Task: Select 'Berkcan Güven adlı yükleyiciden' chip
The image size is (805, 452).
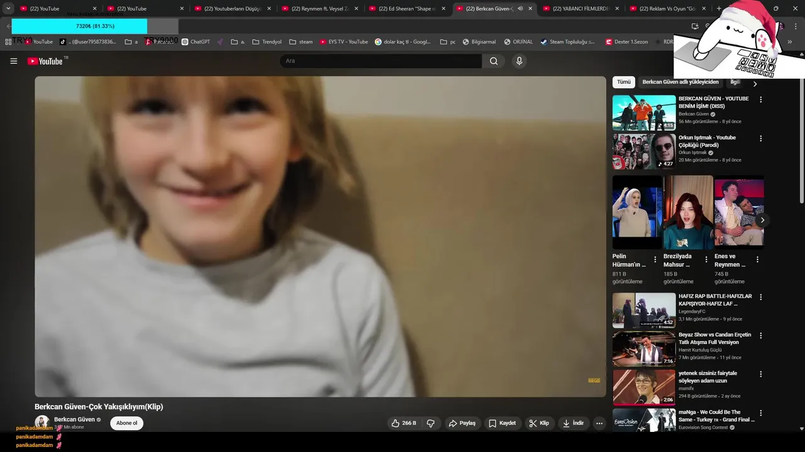Action: pos(680,82)
